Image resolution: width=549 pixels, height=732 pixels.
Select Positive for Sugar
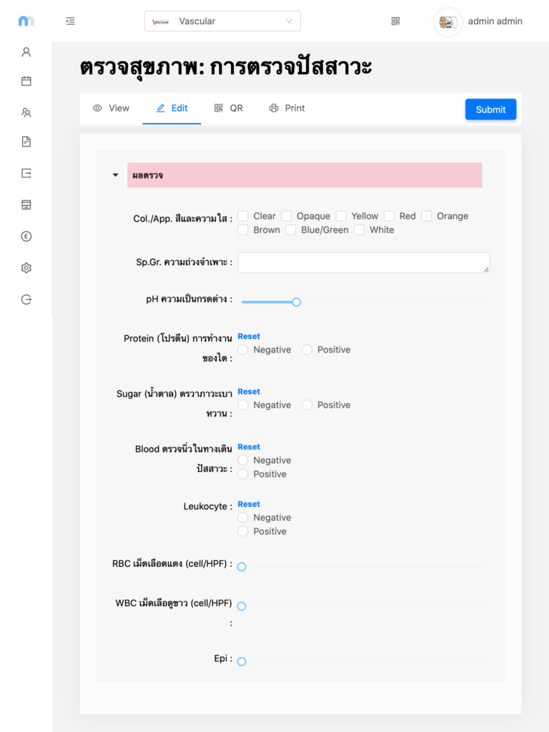pyautogui.click(x=307, y=405)
